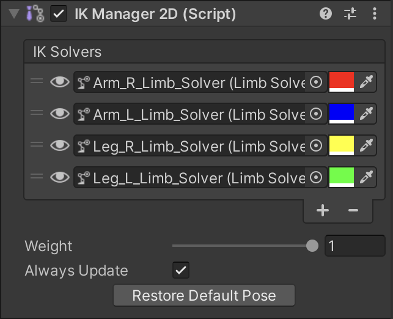This screenshot has height=319, width=393.
Task: Remove selected IK solver with minus button
Action: coord(353,210)
